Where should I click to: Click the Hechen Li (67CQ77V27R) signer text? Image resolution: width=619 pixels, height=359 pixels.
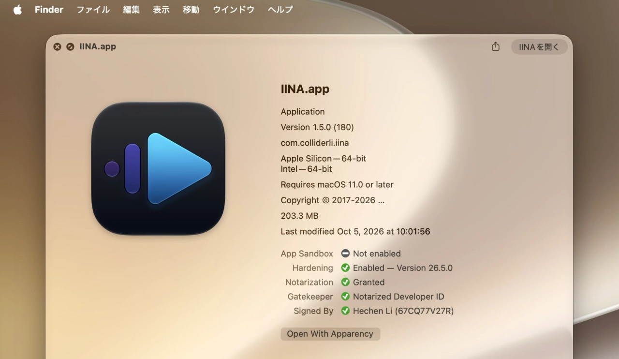(x=403, y=311)
